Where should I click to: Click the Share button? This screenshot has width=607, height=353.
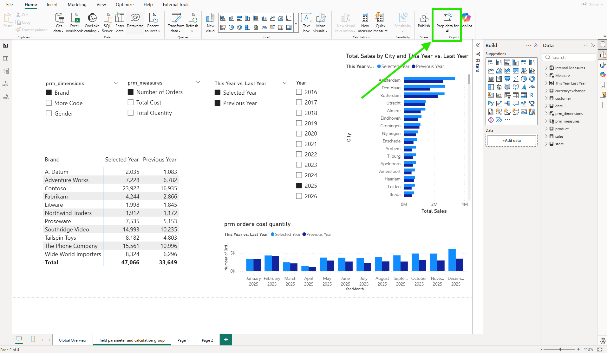(592, 4)
